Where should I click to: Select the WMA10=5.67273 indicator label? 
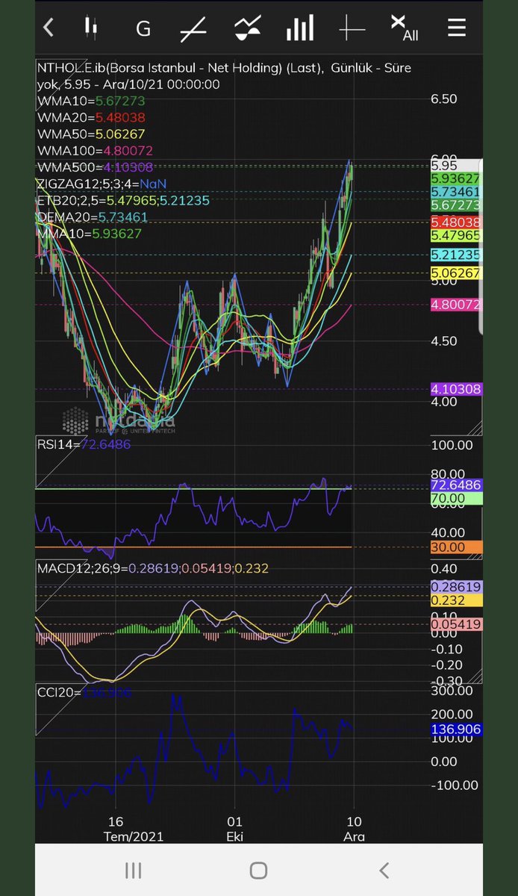[x=91, y=101]
